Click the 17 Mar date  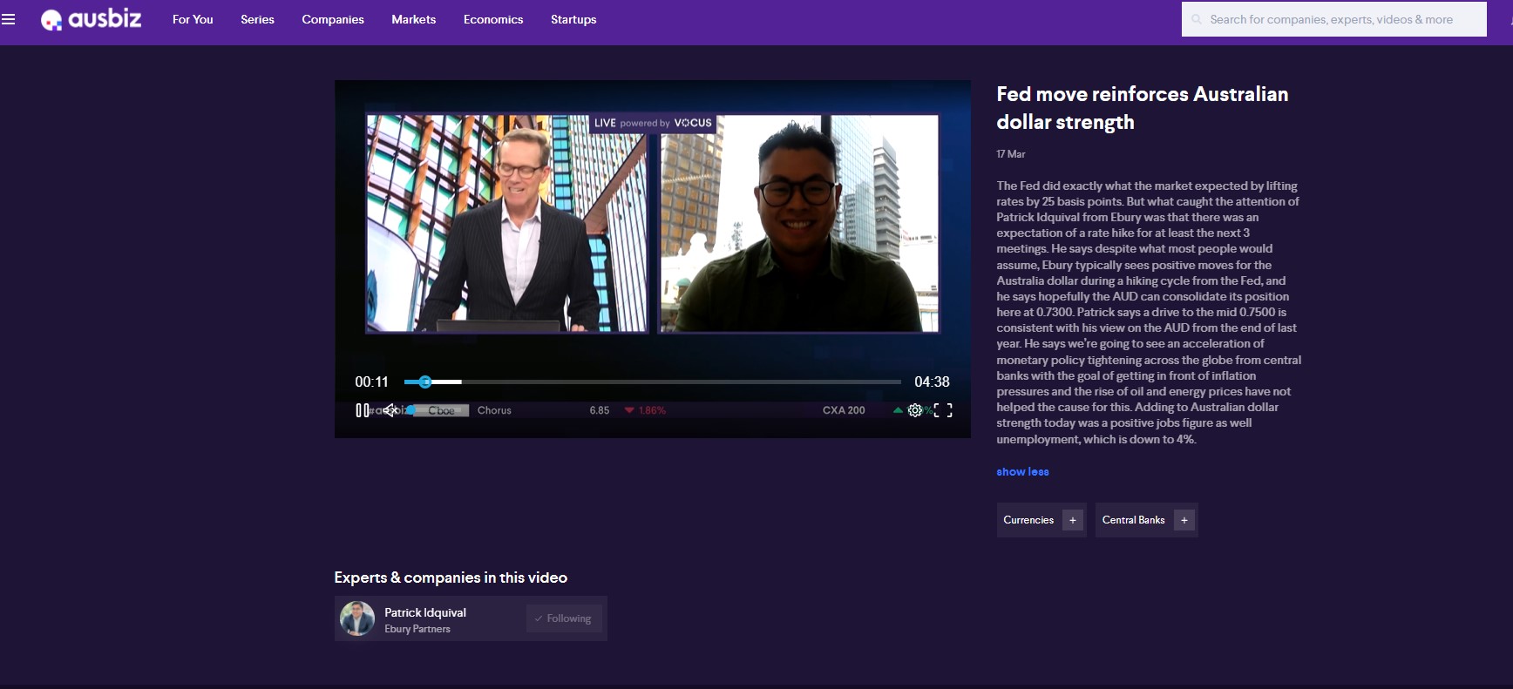pos(1011,154)
